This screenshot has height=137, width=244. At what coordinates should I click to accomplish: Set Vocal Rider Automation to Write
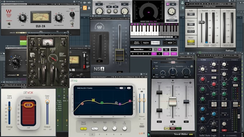click(173, 128)
